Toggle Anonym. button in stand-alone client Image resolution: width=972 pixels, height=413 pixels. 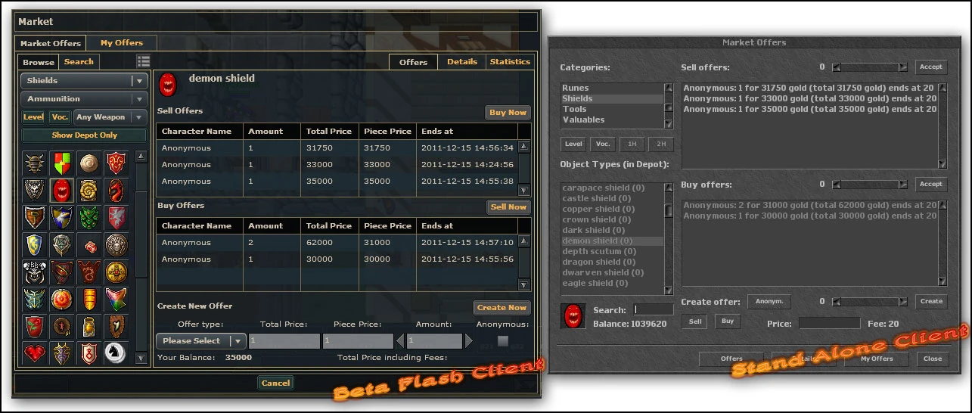(769, 301)
